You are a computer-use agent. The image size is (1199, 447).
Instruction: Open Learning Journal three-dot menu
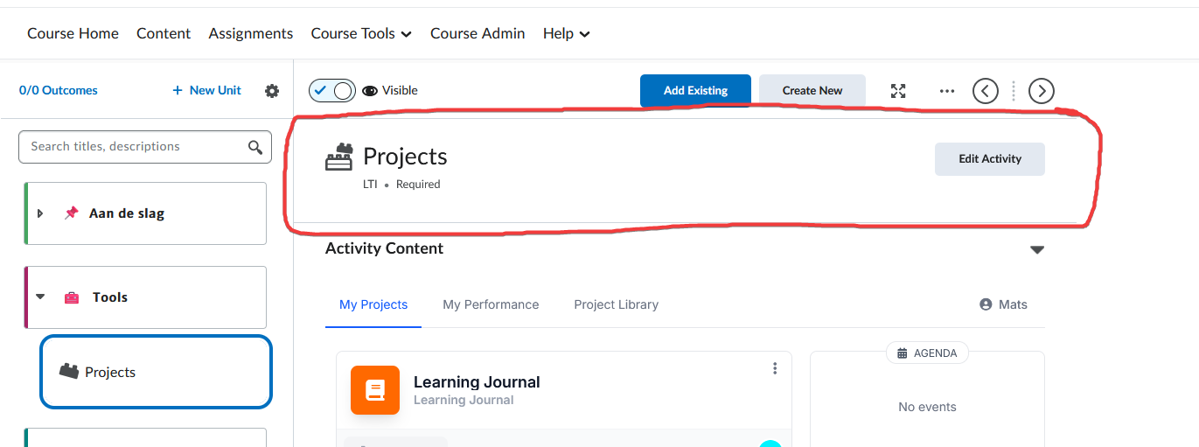point(775,369)
